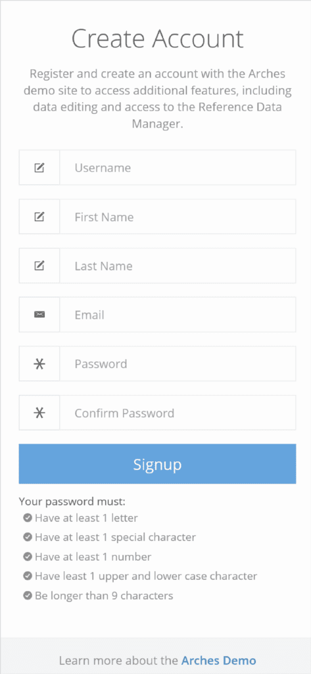Image resolution: width=311 pixels, height=674 pixels.
Task: Submit the form with Signup button
Action: pyautogui.click(x=157, y=464)
